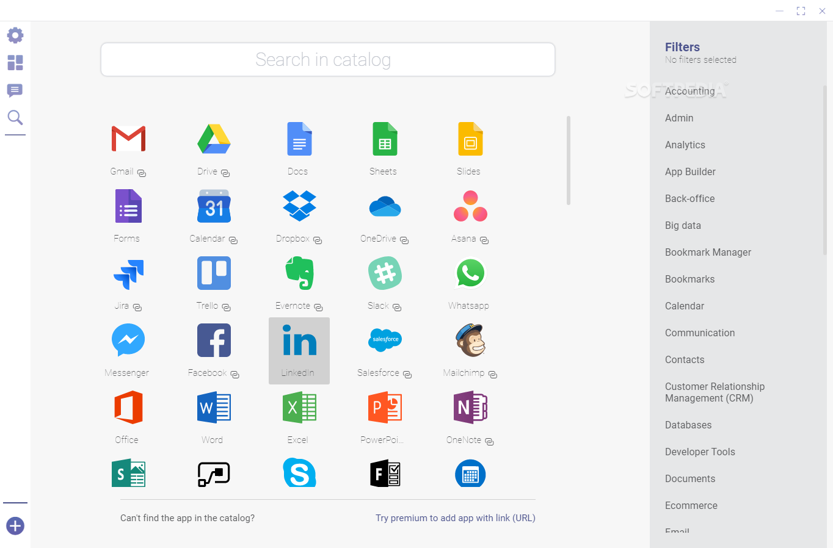Screen dimensions: 833x548
Task: Apply the Back-office filter
Action: coord(689,198)
